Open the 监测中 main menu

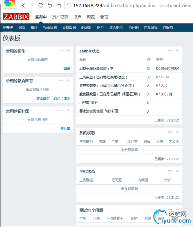[x=41, y=17]
